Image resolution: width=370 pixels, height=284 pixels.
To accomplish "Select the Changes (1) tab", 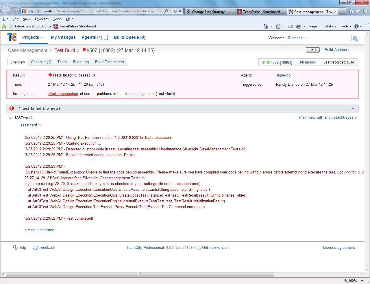I will click(41, 62).
